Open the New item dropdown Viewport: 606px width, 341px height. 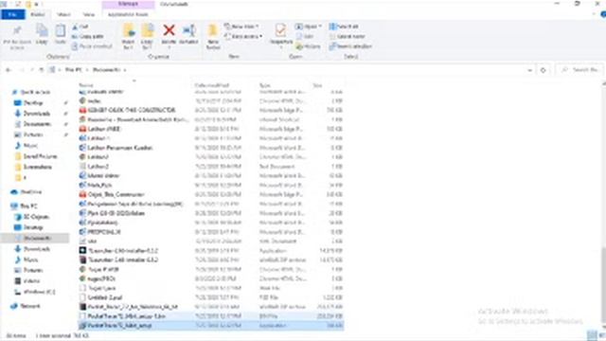click(x=241, y=27)
